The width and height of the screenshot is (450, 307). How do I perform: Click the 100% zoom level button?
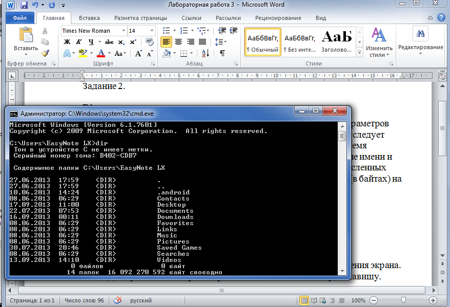tap(358, 300)
